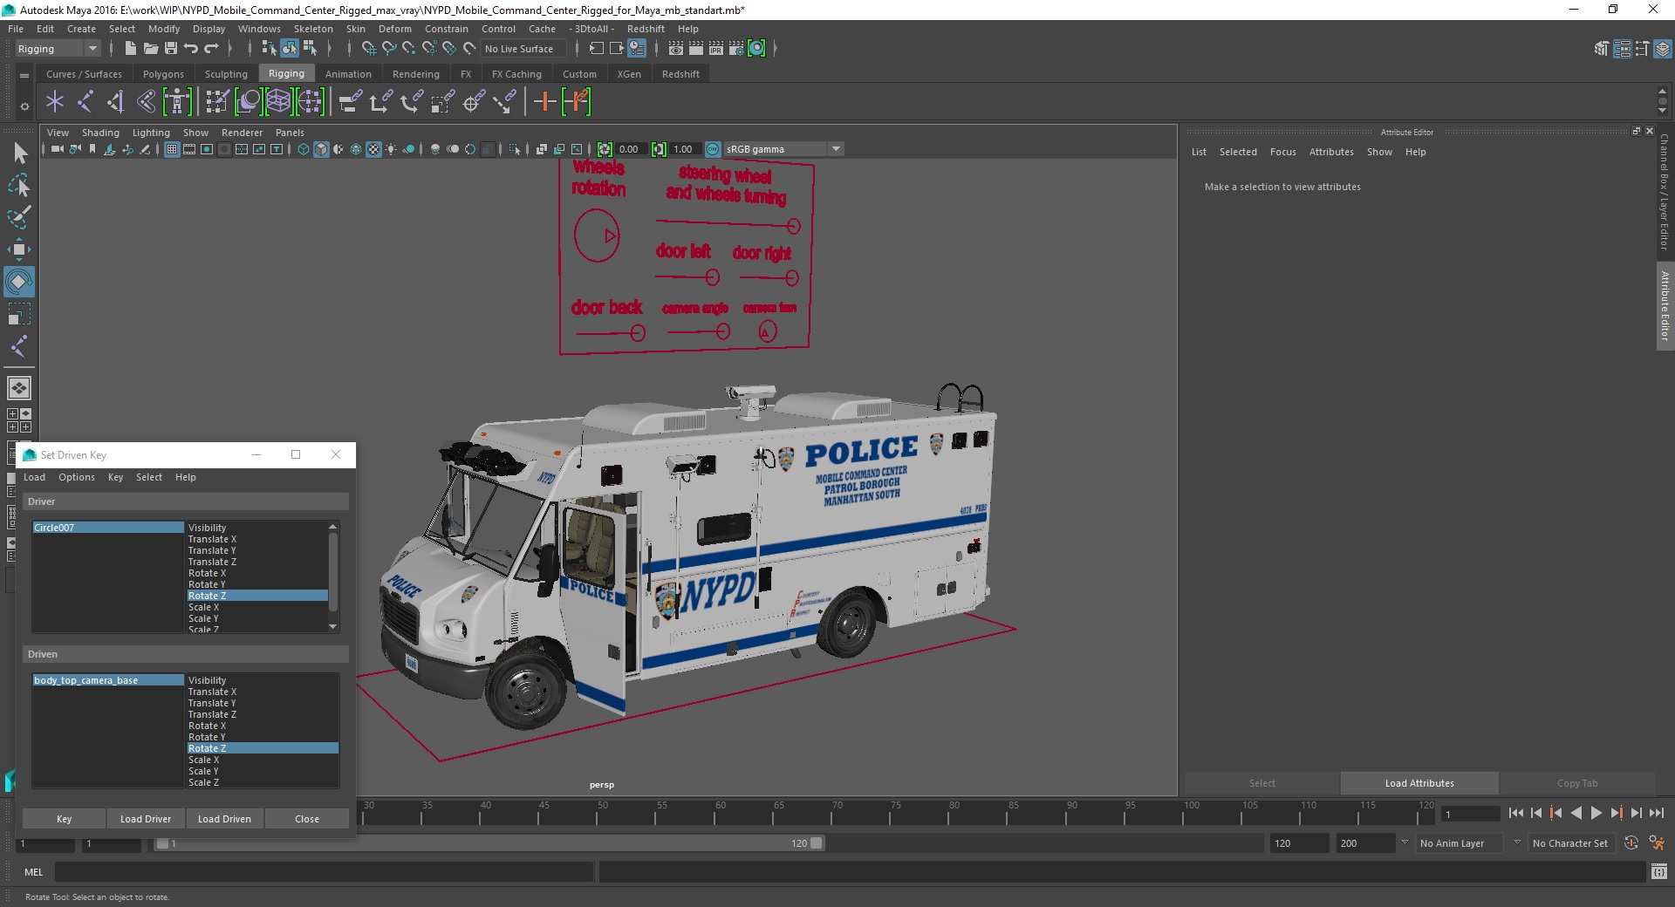Screen dimensions: 1675x907
Task: Switch to the Polygons shelf tab
Action: (163, 74)
